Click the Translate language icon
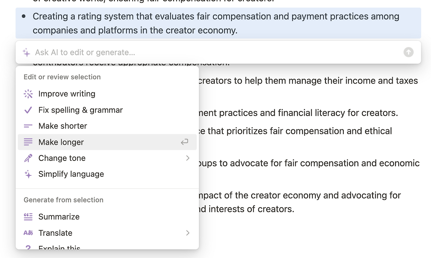 pos(28,233)
